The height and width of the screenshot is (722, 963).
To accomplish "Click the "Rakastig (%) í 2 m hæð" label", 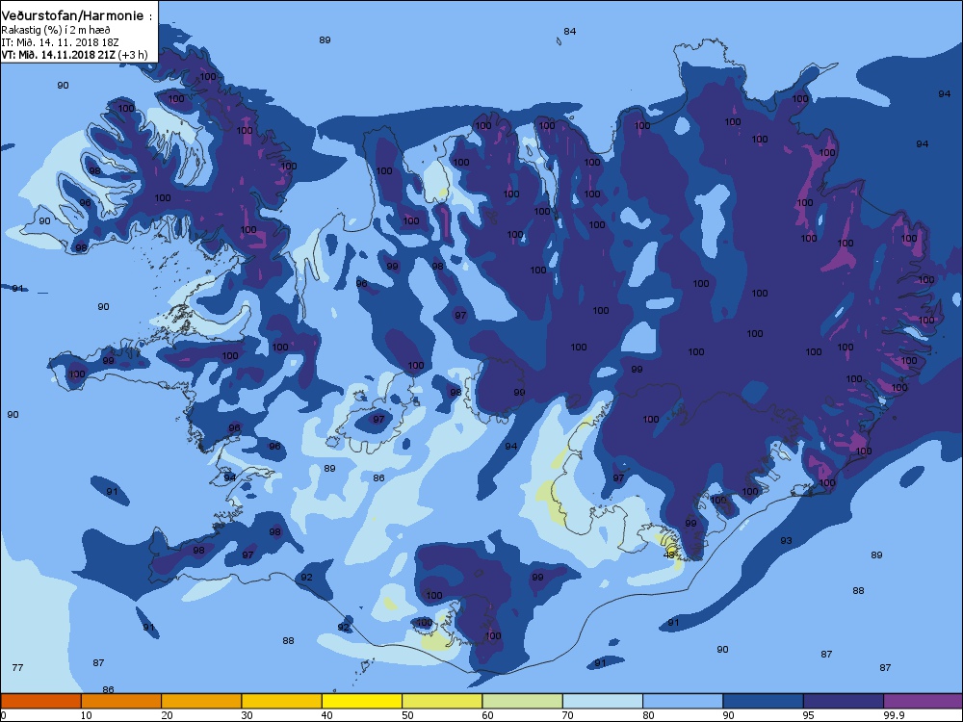I will 56,30.
